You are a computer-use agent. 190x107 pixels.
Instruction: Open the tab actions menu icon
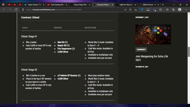[3, 5]
